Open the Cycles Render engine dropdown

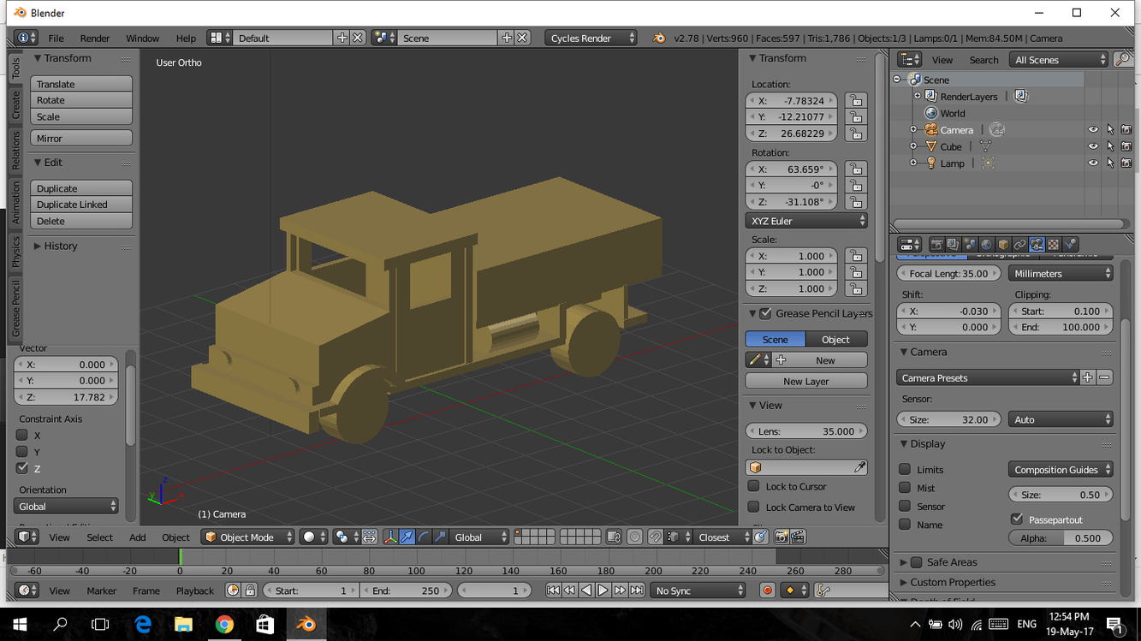(591, 39)
